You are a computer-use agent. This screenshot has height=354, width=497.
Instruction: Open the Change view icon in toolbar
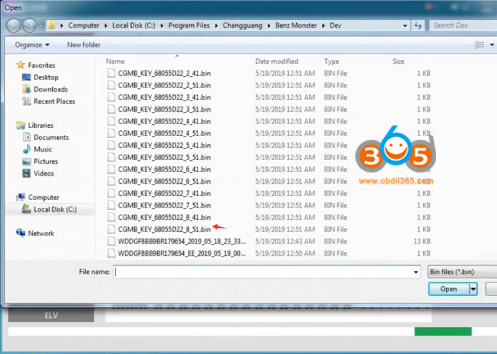click(480, 45)
